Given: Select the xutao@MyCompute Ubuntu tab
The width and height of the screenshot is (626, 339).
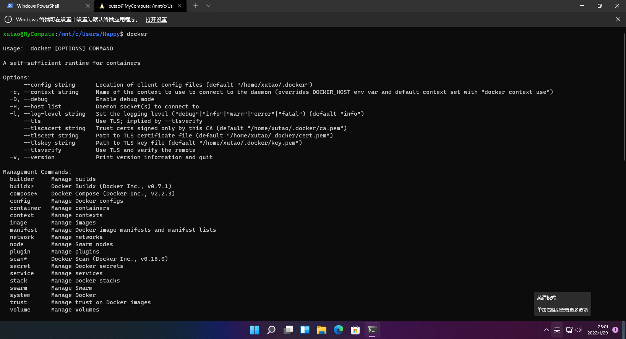Looking at the screenshot, I should tap(140, 6).
